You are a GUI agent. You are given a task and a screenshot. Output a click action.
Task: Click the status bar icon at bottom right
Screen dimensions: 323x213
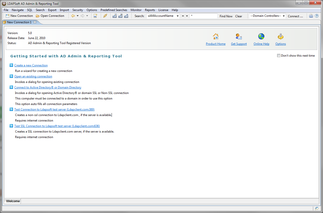coord(317,208)
